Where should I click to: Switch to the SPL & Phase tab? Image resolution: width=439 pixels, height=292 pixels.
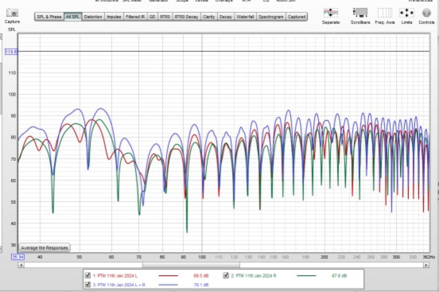49,17
